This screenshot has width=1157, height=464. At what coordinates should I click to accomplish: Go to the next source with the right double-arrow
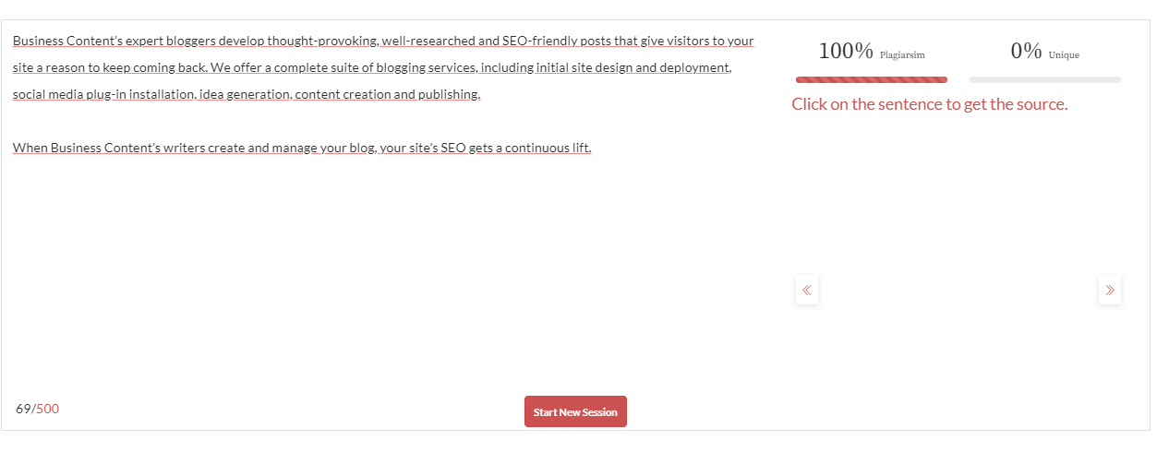point(1110,291)
